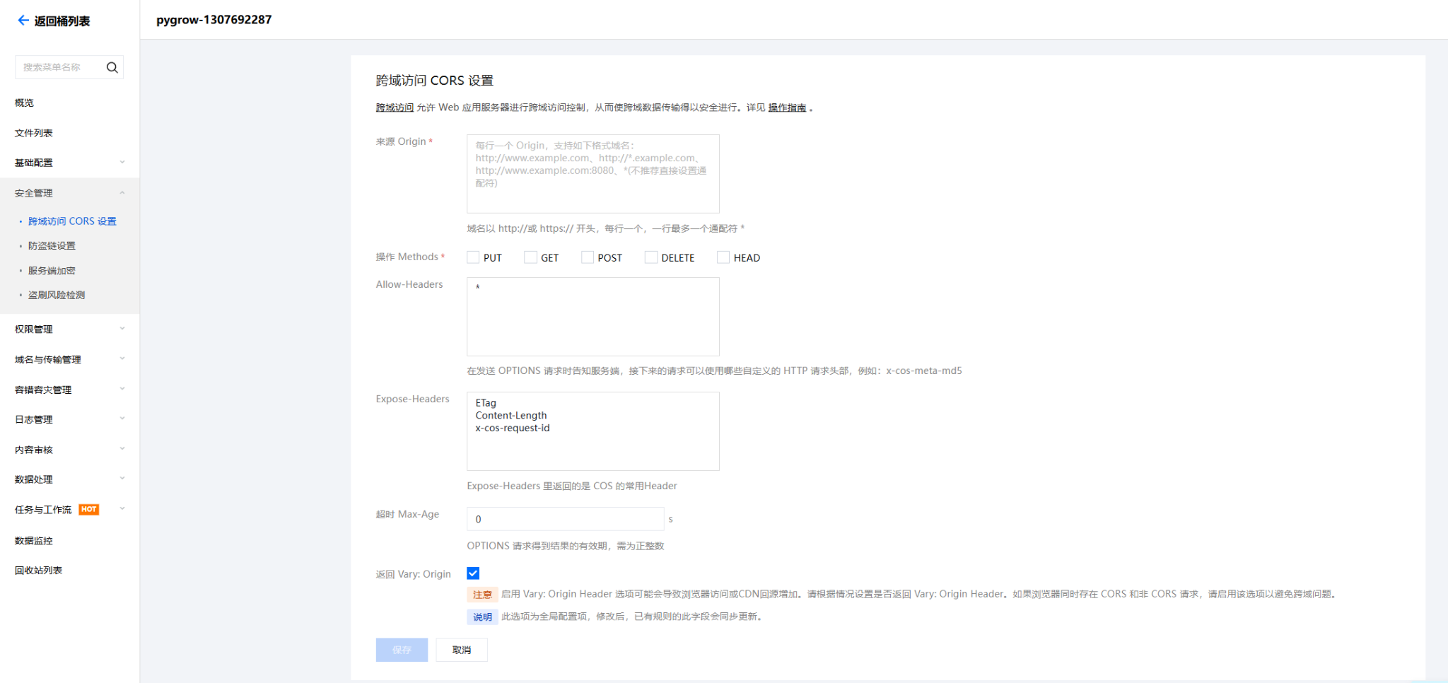1448x683 pixels.
Task: Click the back arrow to return to bucket list
Action: click(x=22, y=20)
